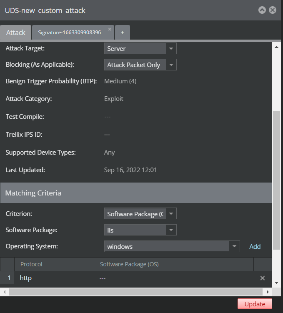Close the Signature-1663309908396 tab
Screen dimensions: 283x313
point(110,29)
